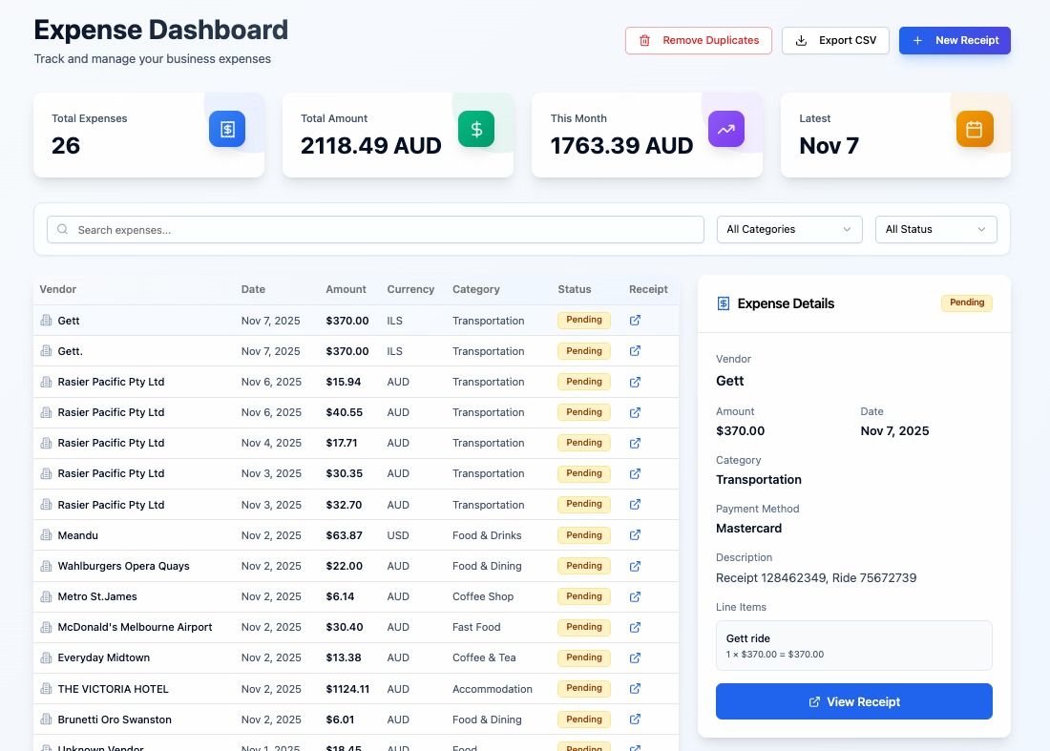1050x751 pixels.
Task: Open receipt link for the $17.71 Rasier row
Action: (x=635, y=443)
